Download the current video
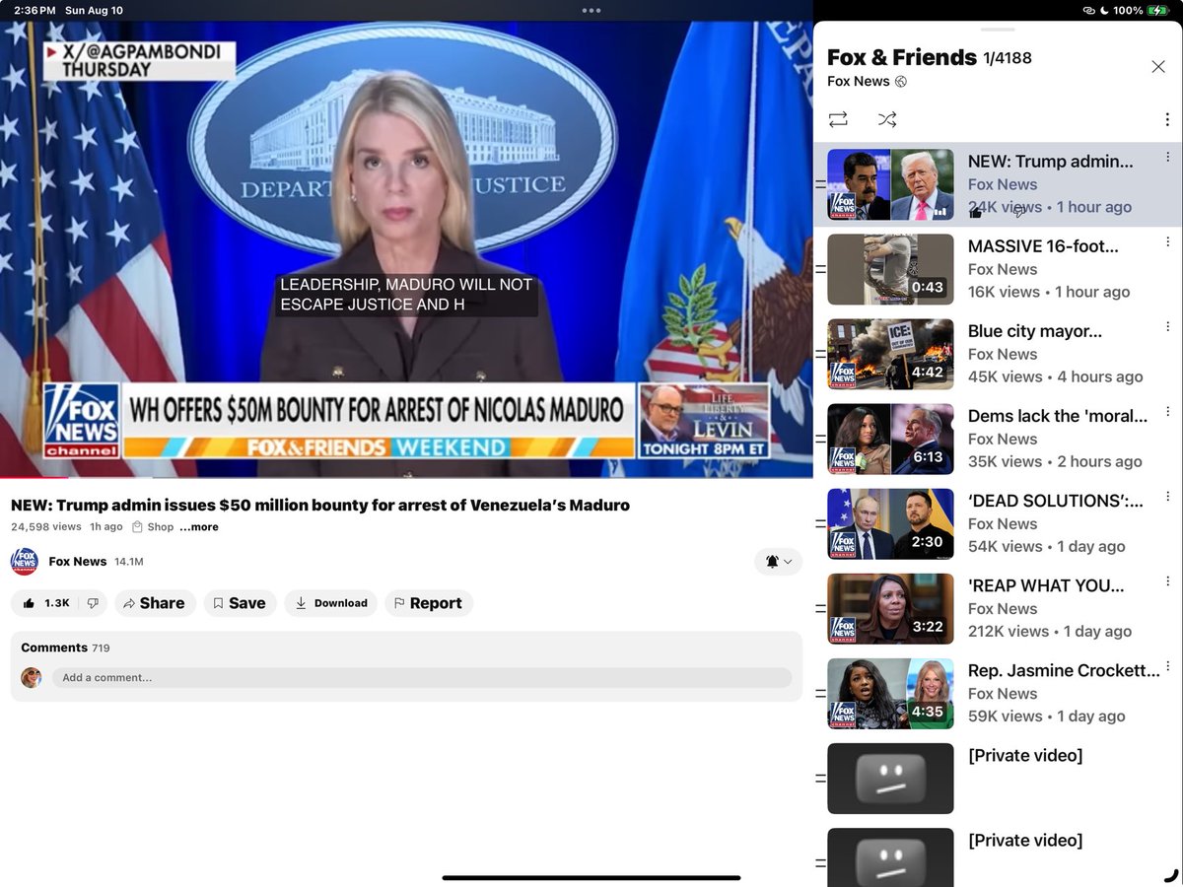Image resolution: width=1183 pixels, height=887 pixels. 331,603
